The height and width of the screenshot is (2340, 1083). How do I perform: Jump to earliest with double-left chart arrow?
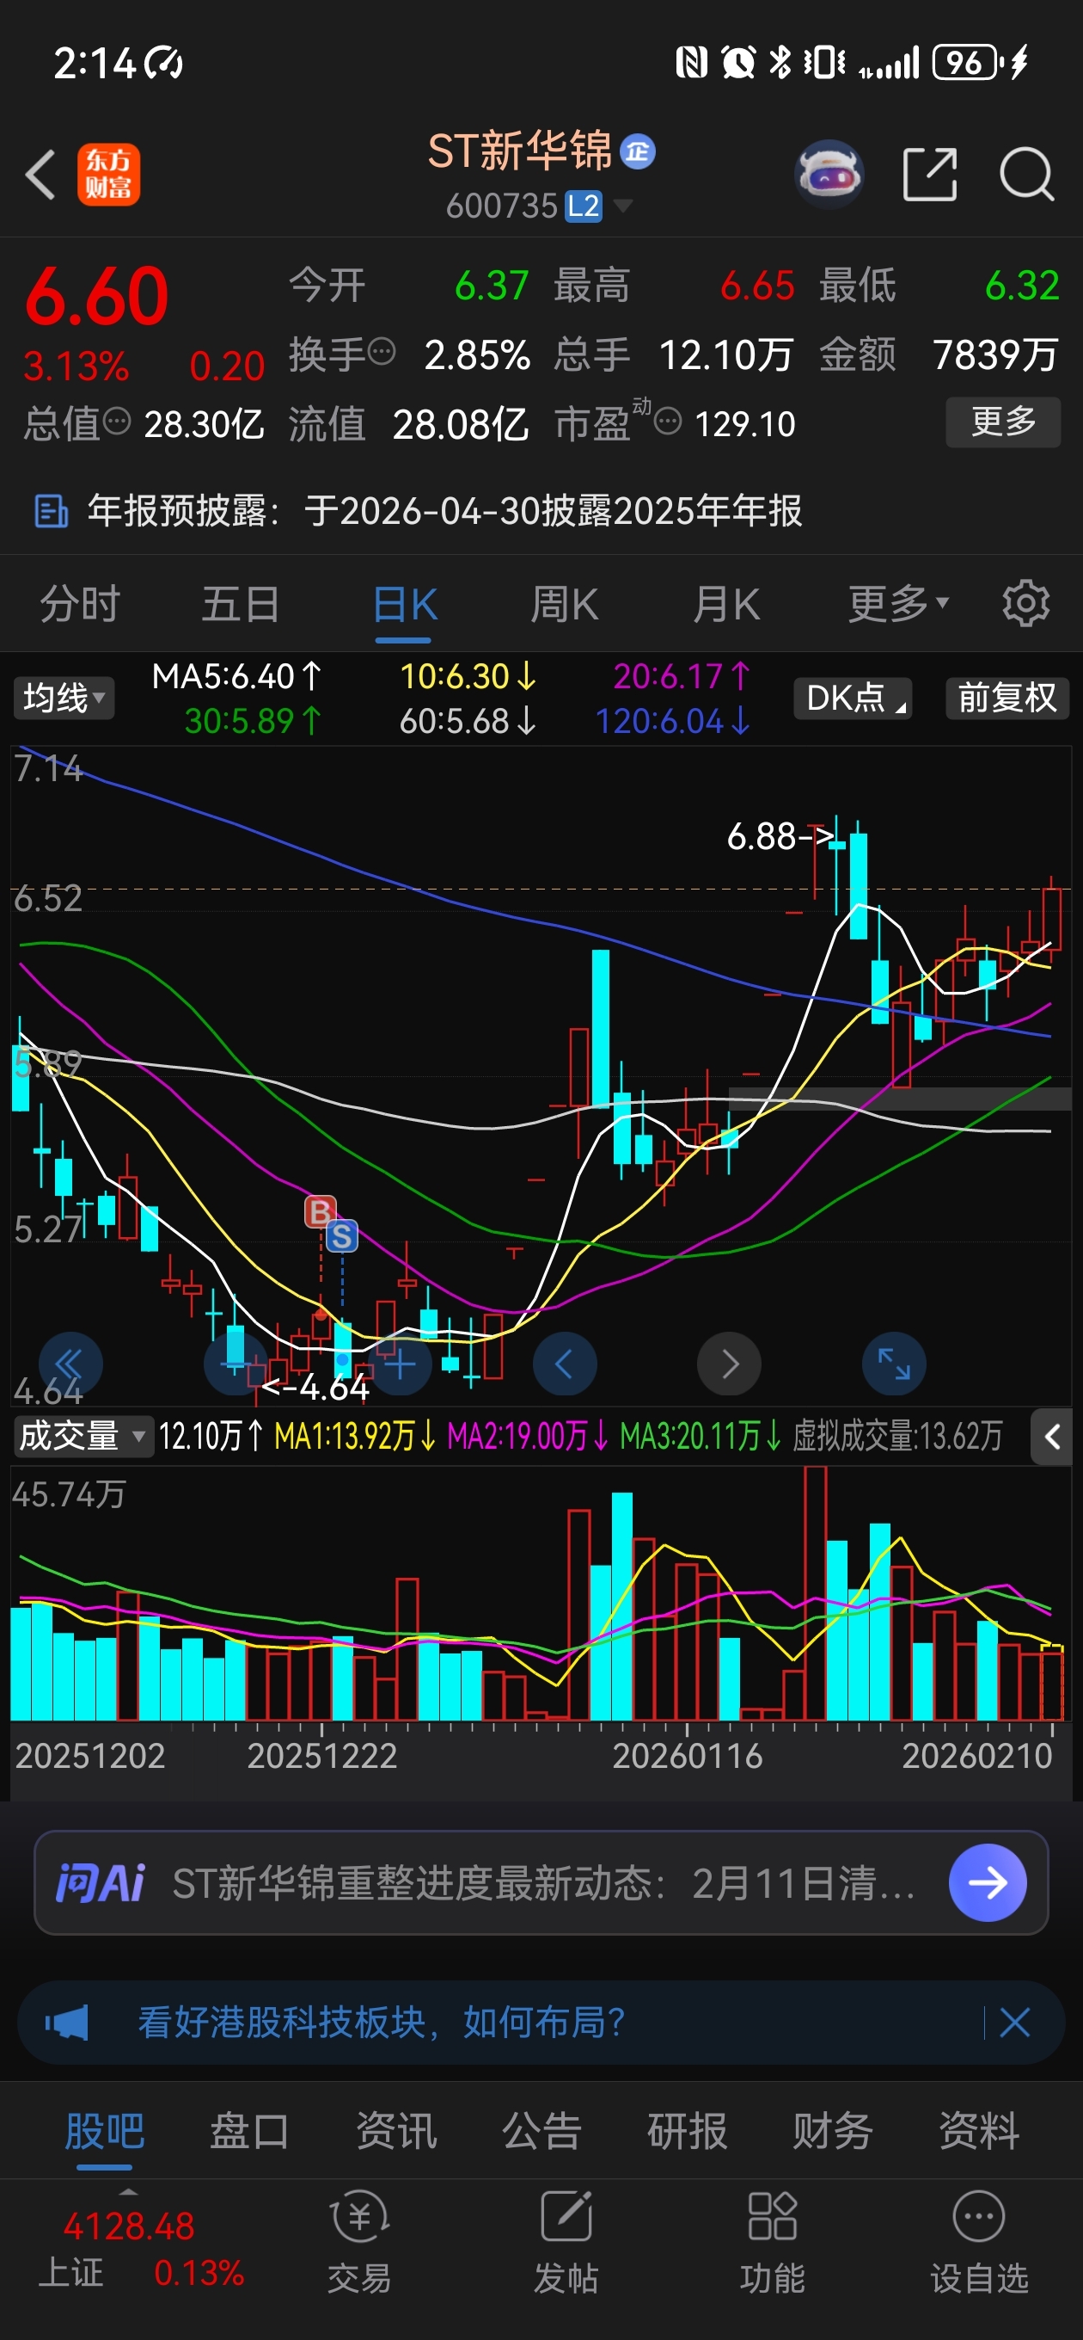click(69, 1364)
